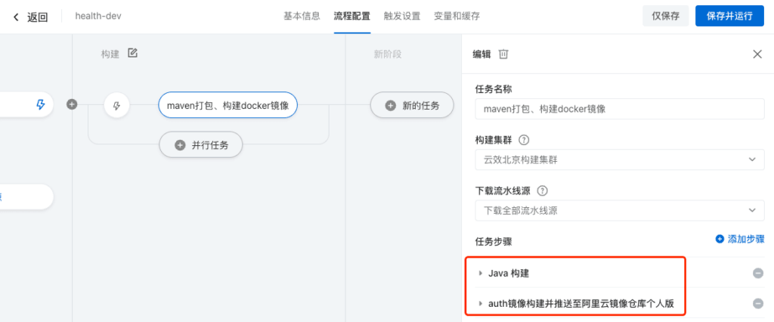The image size is (774, 322).
Task: Select the maven打包、构建docker镜像 task node
Action: (228, 105)
